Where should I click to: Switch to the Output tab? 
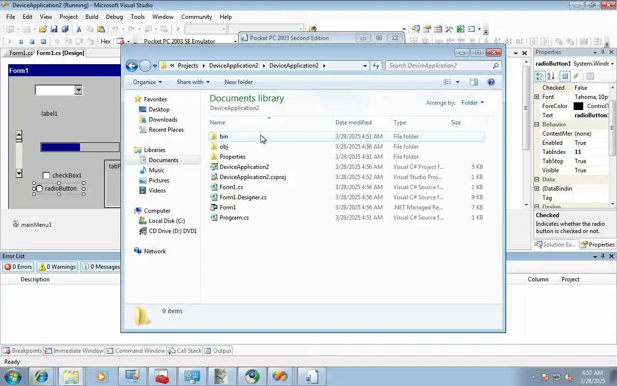click(217, 351)
